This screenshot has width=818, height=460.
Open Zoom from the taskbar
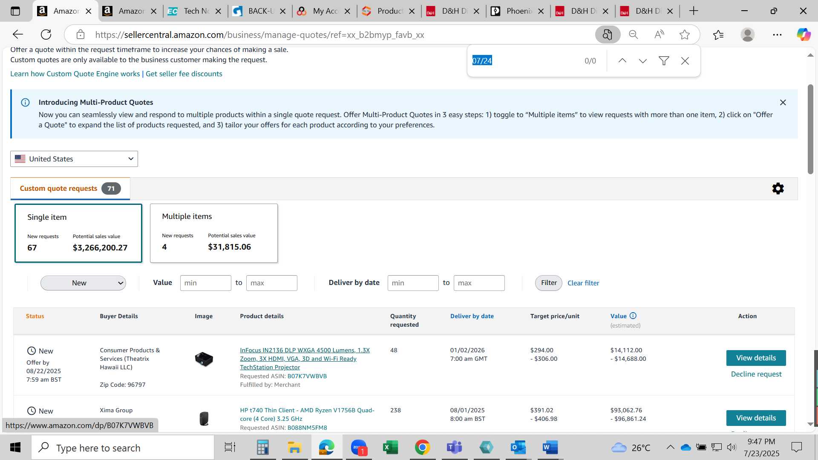(x=359, y=448)
